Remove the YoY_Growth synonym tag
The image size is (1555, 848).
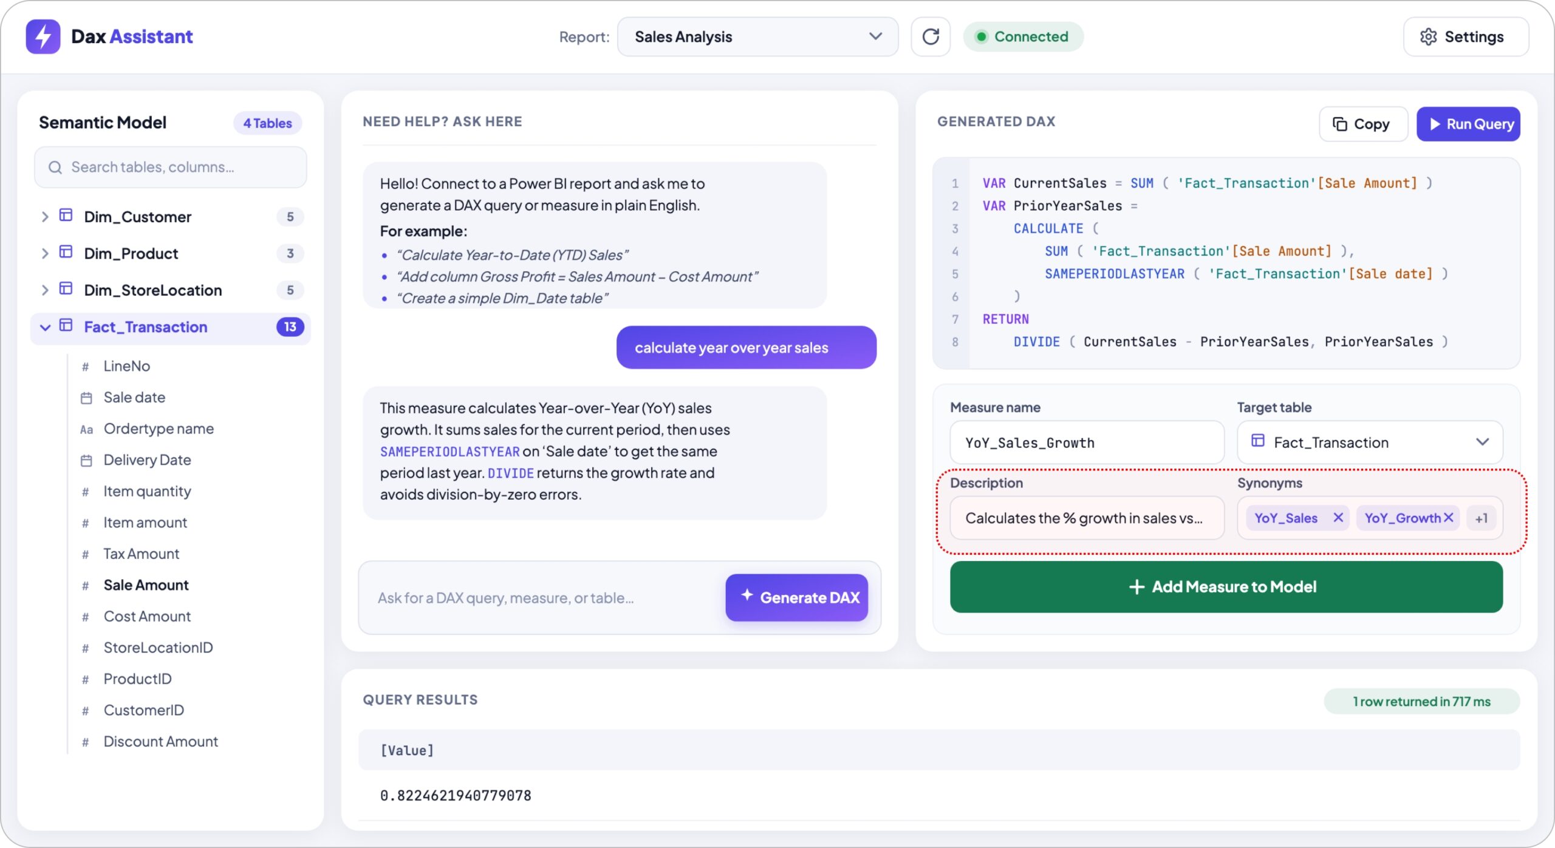pos(1449,518)
